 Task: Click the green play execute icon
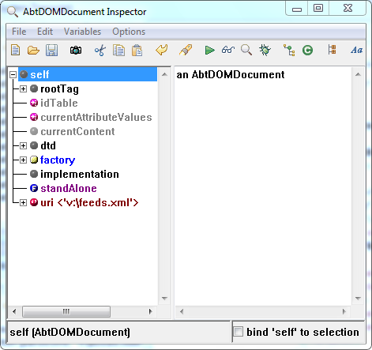pos(209,50)
